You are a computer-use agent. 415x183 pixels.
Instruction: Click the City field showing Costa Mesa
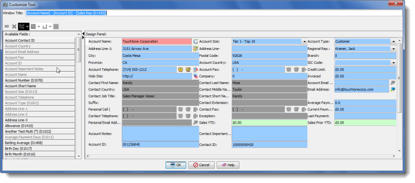tap(160, 56)
